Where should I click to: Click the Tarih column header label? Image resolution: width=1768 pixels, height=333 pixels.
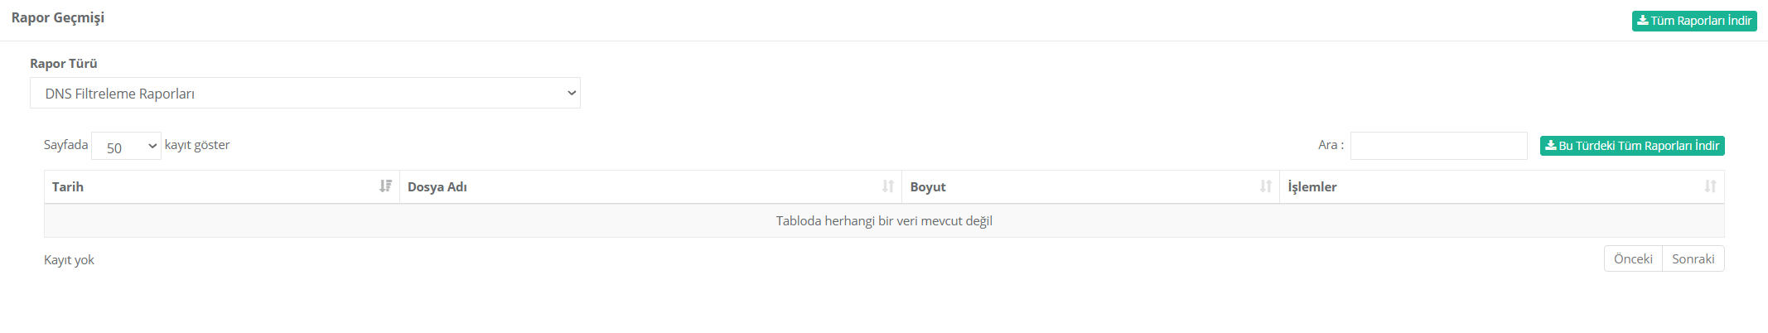68,187
